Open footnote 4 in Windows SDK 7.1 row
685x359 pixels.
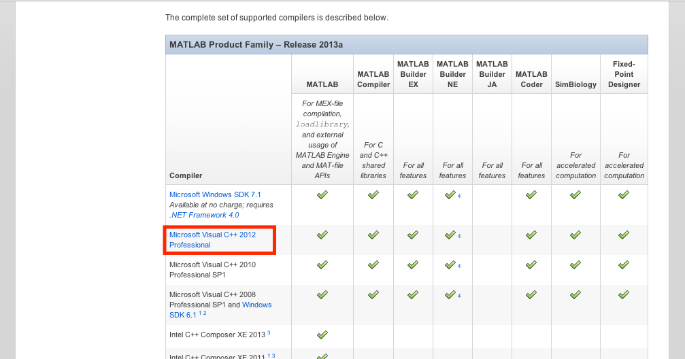459,196
